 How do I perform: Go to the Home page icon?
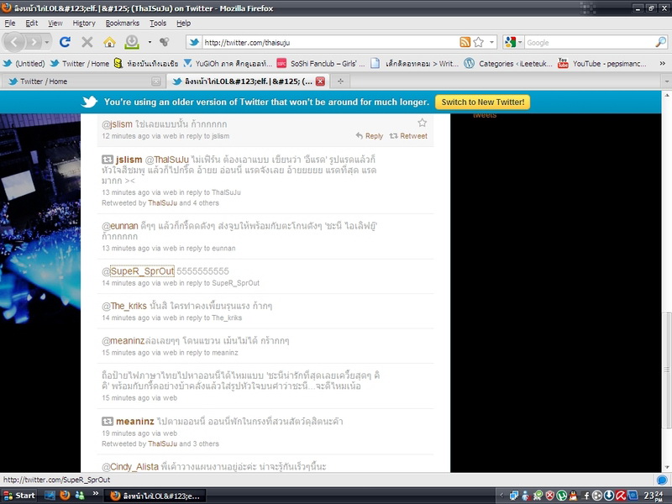coord(109,42)
